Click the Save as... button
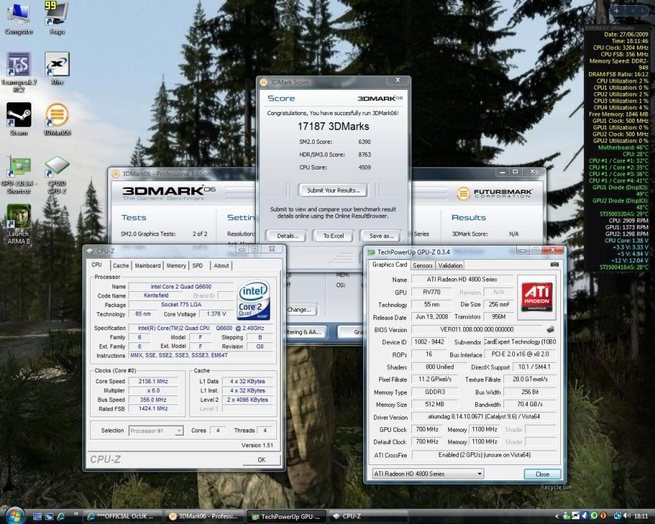The image size is (655, 524). [x=381, y=236]
